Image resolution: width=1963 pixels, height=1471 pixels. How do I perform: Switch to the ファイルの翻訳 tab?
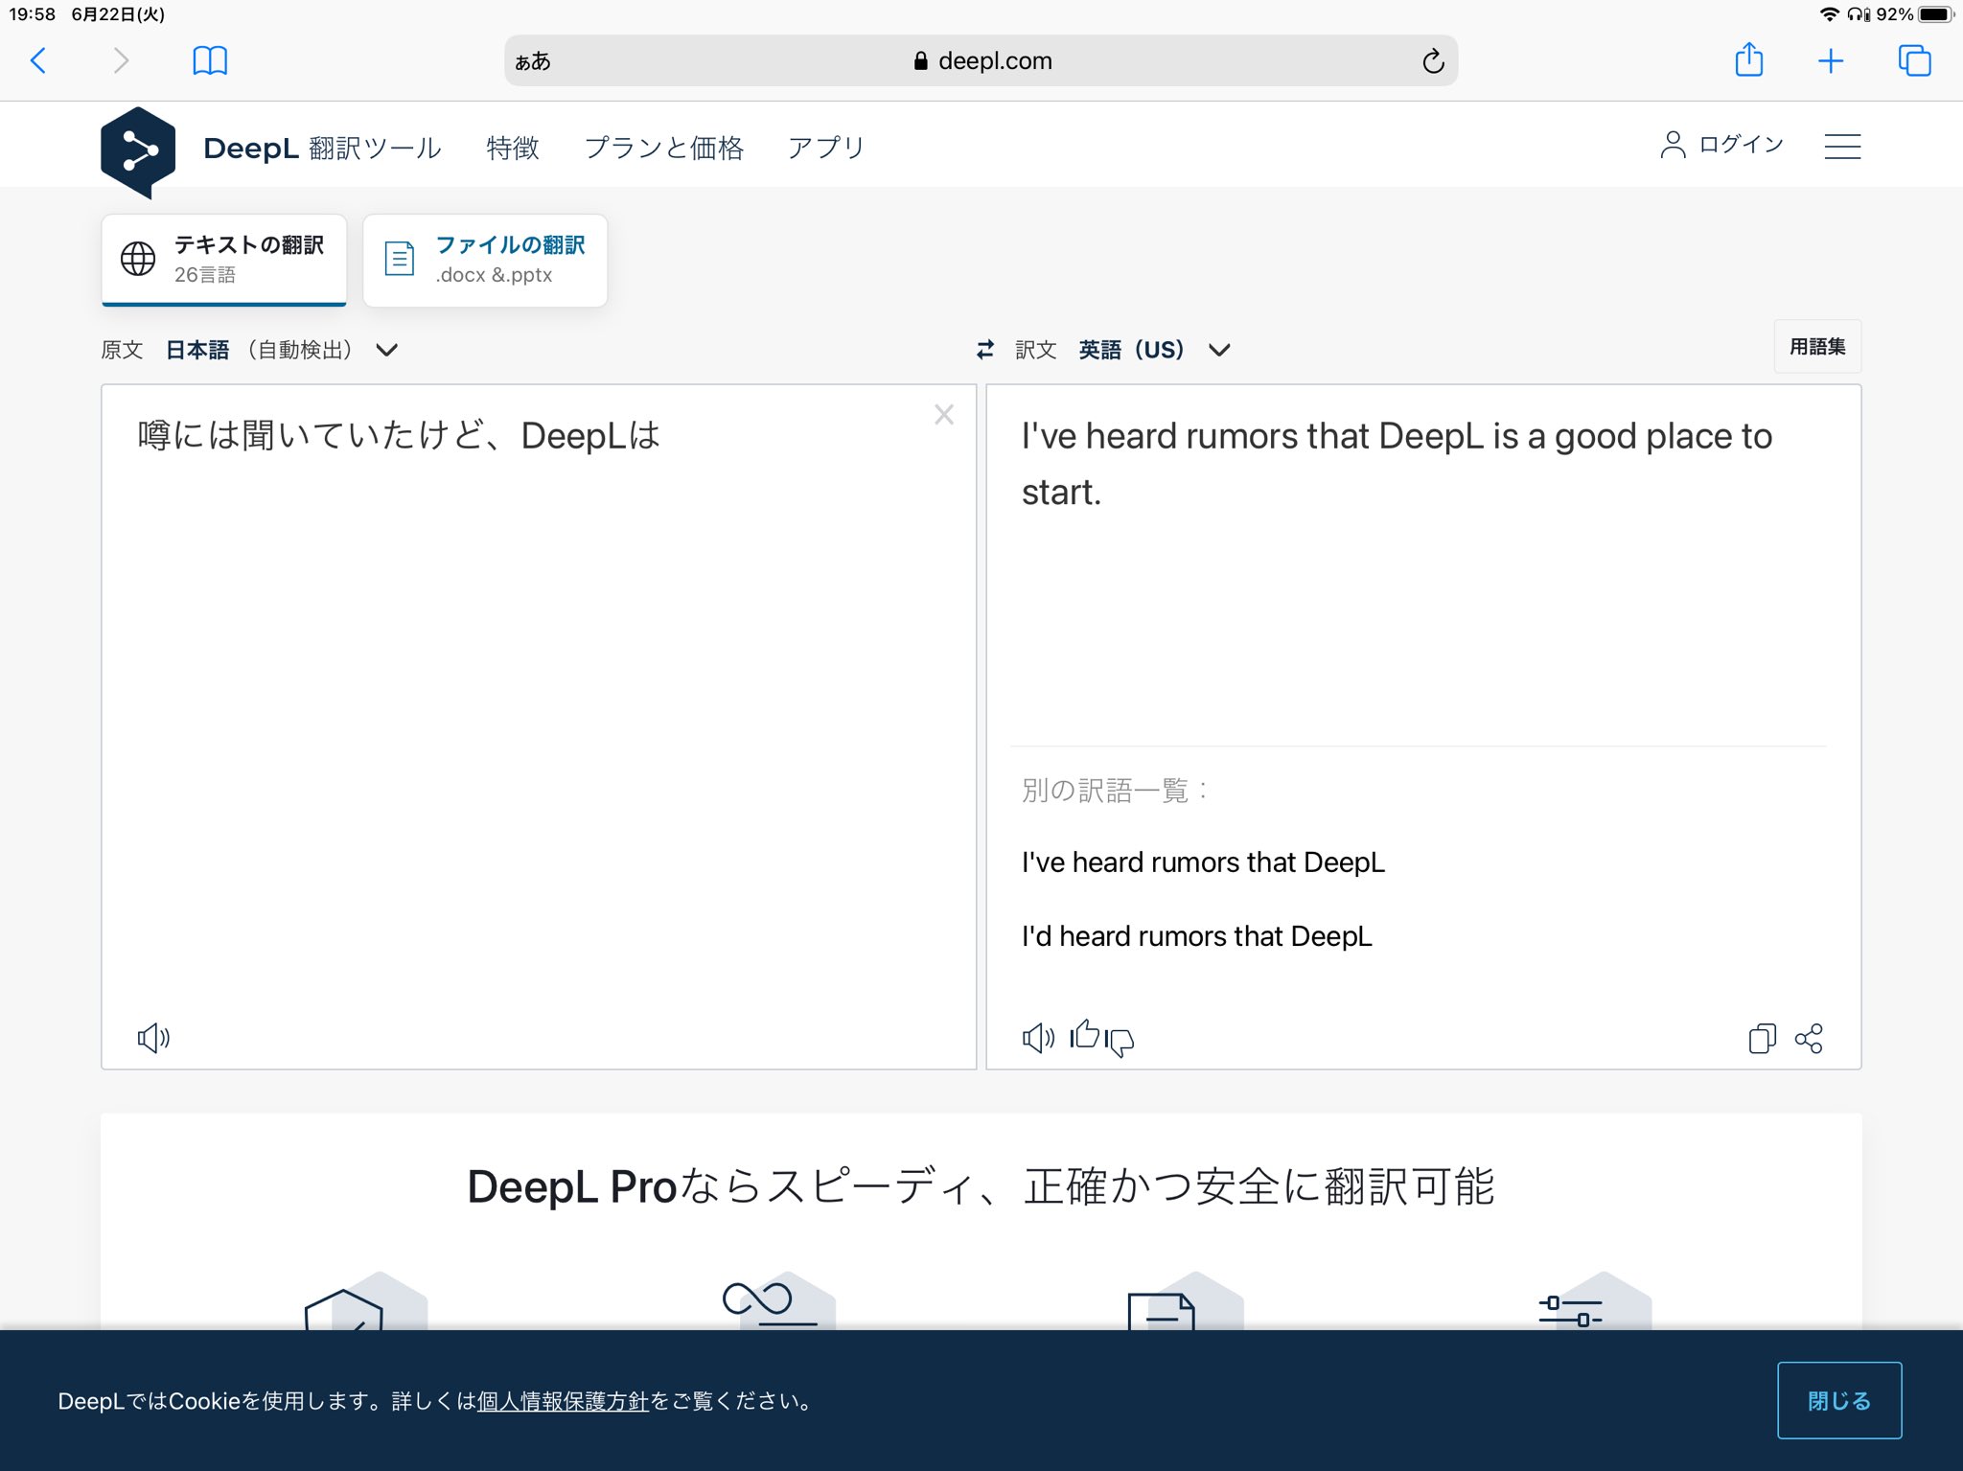click(x=485, y=260)
